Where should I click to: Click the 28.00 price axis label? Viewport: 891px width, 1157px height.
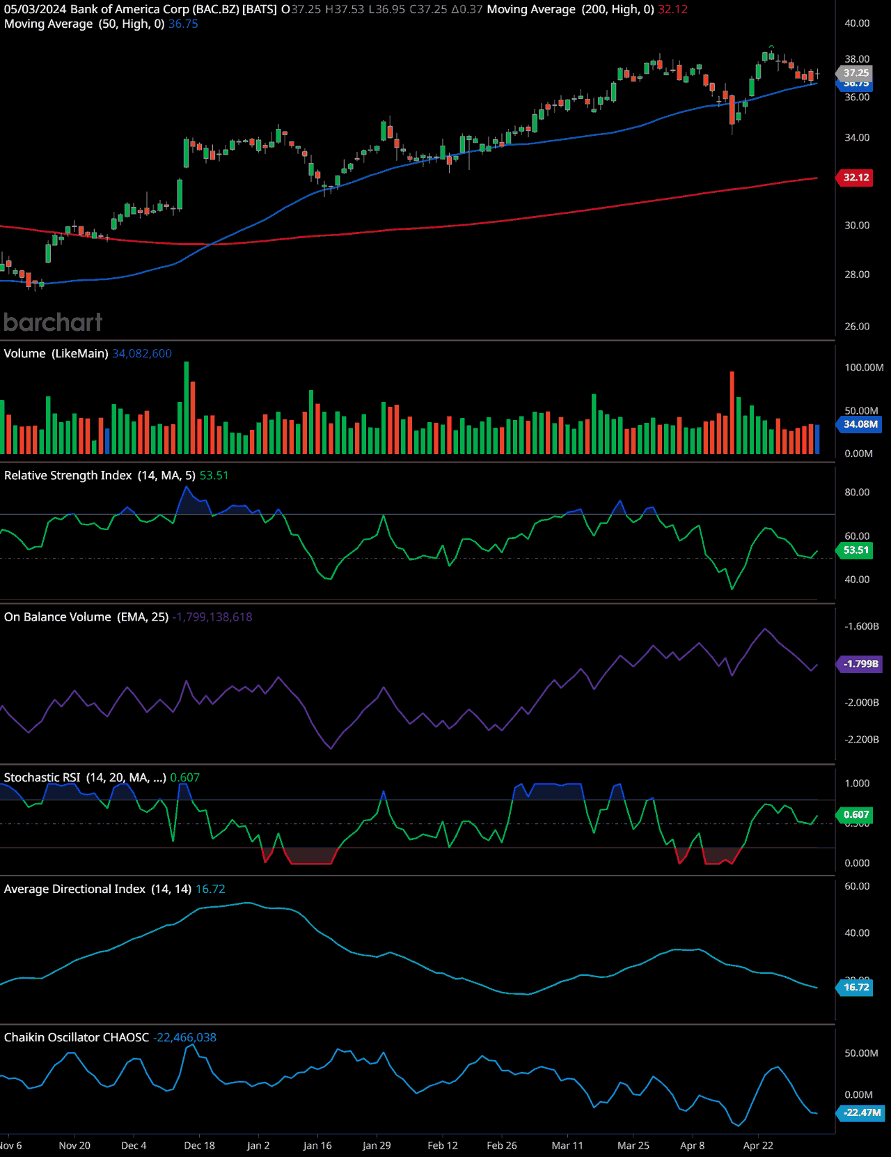tap(857, 274)
